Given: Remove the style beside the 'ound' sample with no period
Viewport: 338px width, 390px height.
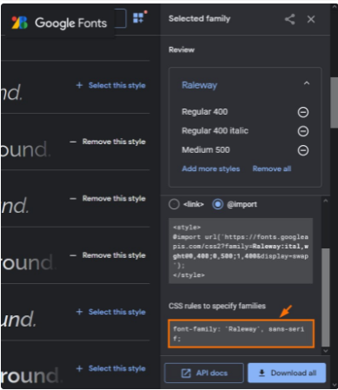Looking at the screenshot, I should (108, 255).
